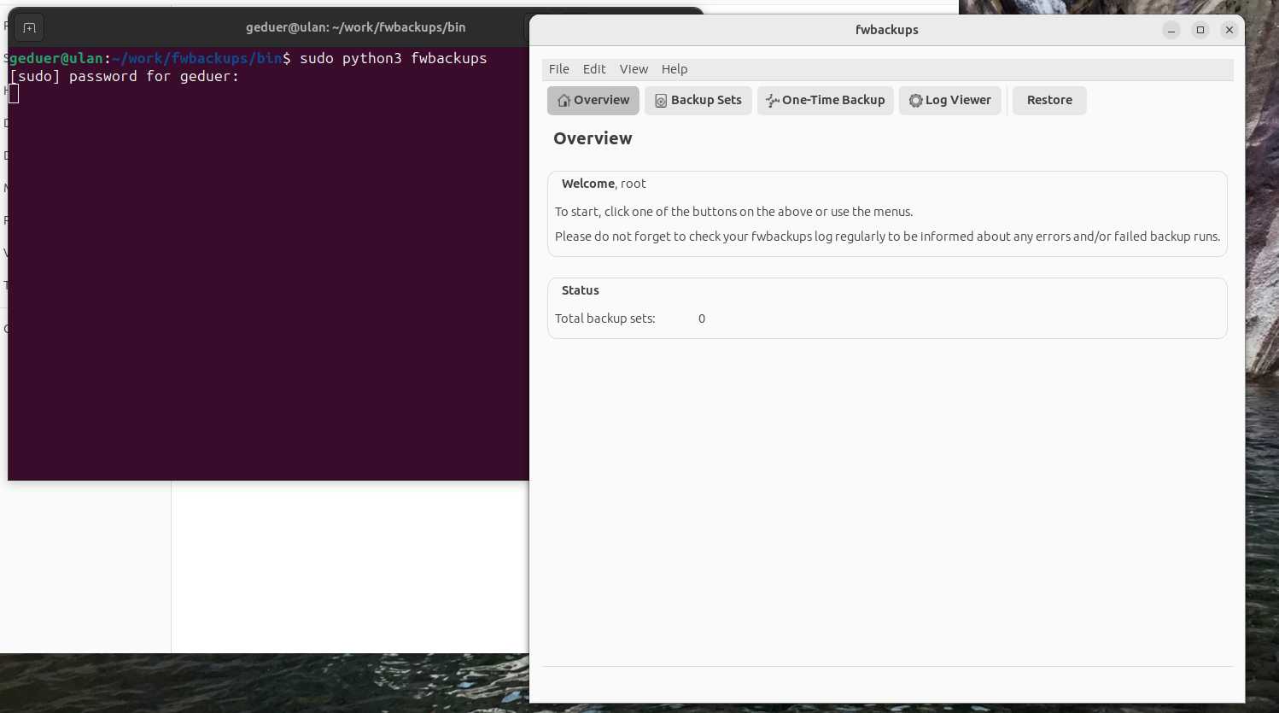This screenshot has width=1279, height=713.
Task: Open the Restore section
Action: coord(1049,100)
